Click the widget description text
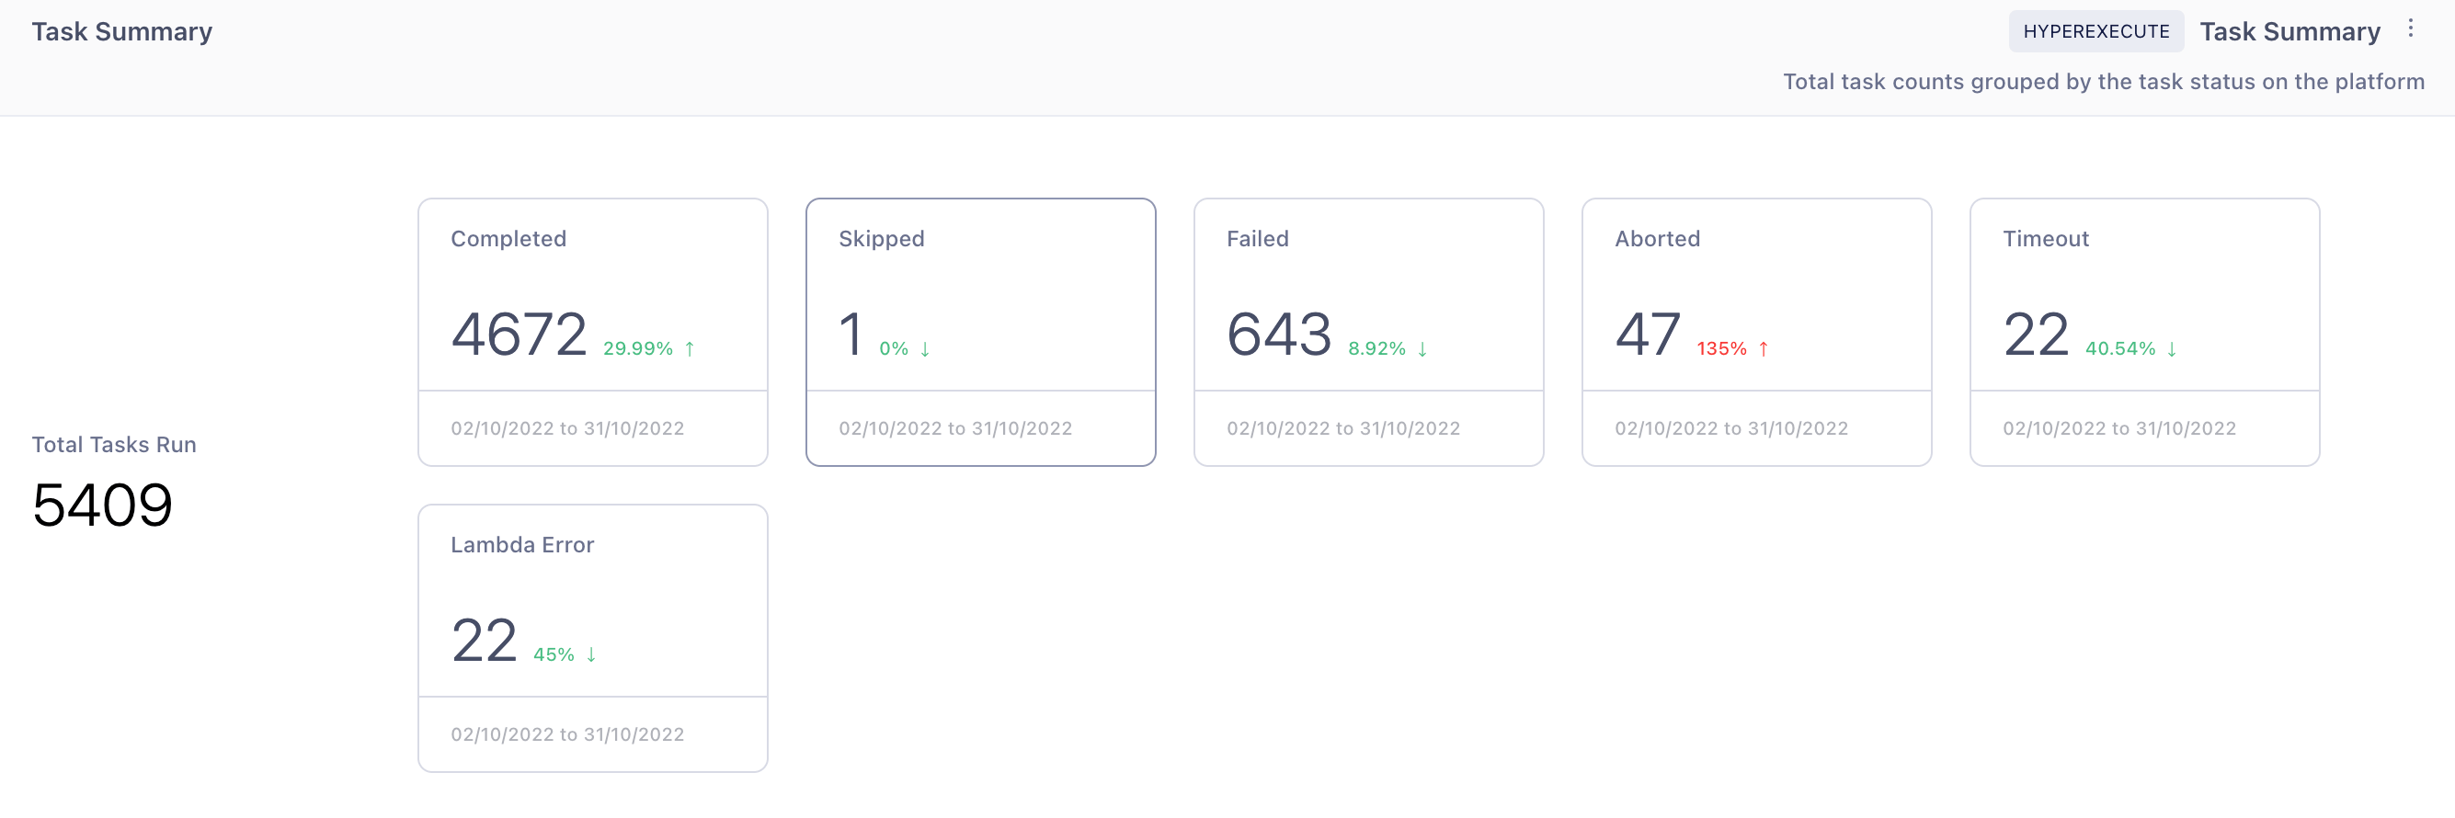This screenshot has width=2455, height=818. click(x=2104, y=82)
